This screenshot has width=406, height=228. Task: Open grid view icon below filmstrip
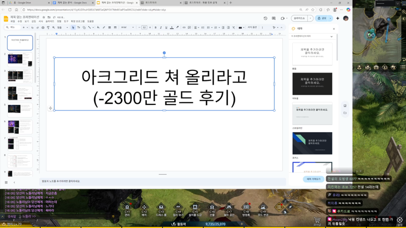coord(6,182)
